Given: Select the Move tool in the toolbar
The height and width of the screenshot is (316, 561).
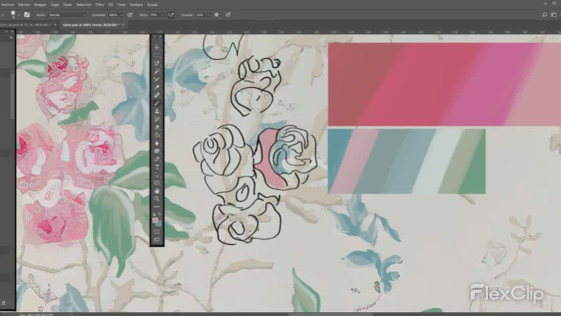Looking at the screenshot, I should pyautogui.click(x=157, y=47).
